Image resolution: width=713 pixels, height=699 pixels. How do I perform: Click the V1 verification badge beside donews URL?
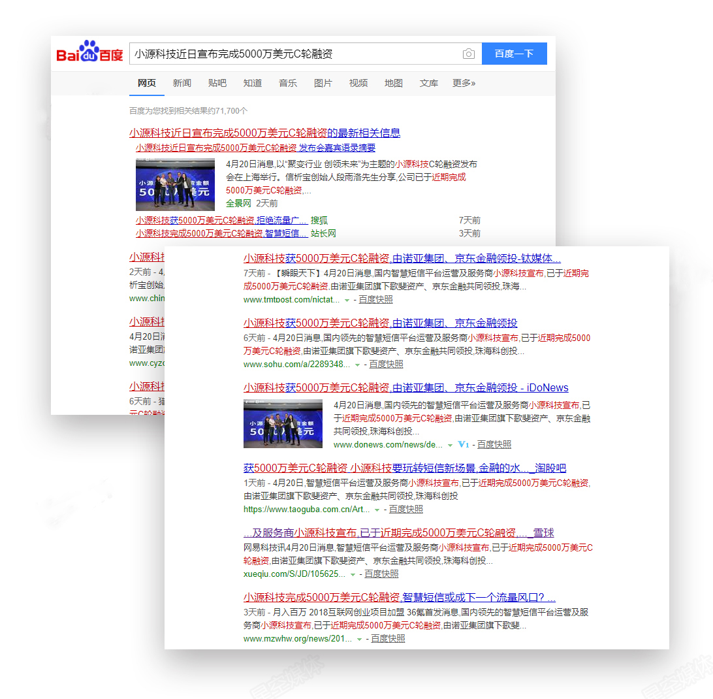tap(464, 445)
